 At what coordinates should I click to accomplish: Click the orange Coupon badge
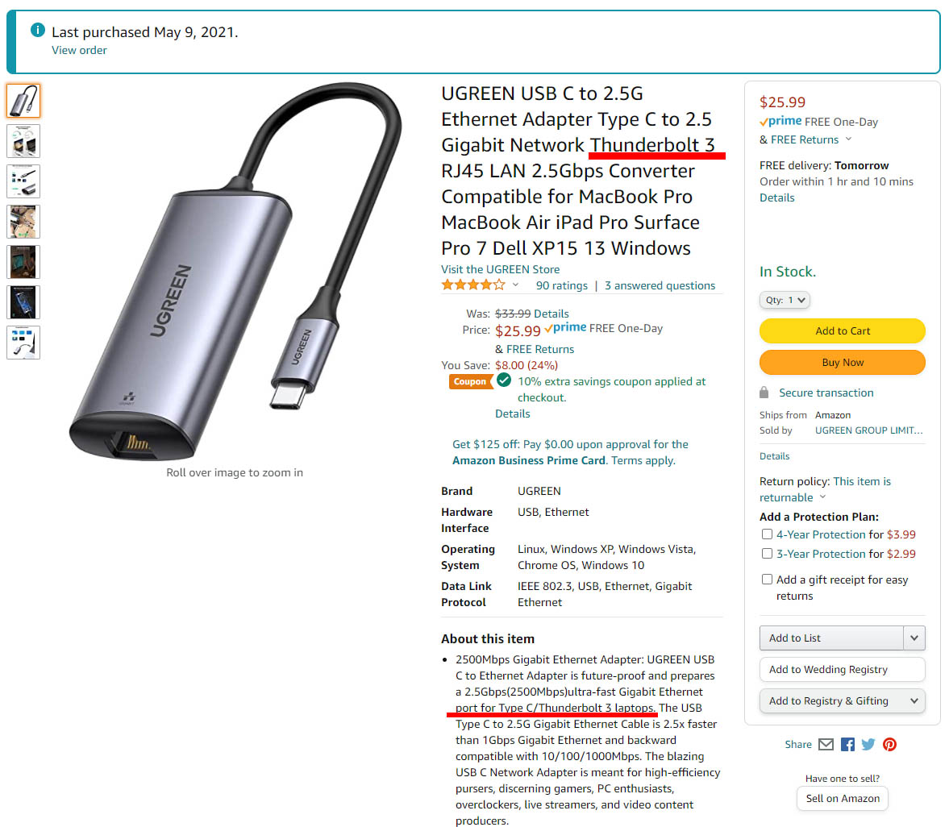coord(470,382)
